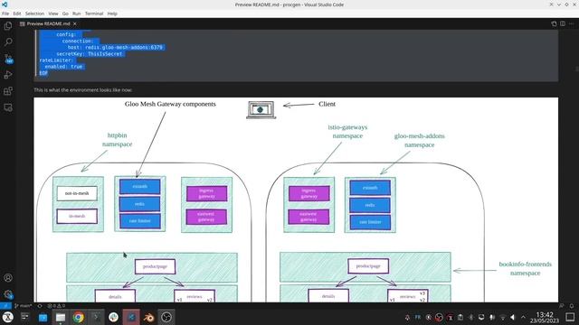Screen dimensions: 579x325
Task: Open the blue software store taskbar icon
Action: click(43, 317)
